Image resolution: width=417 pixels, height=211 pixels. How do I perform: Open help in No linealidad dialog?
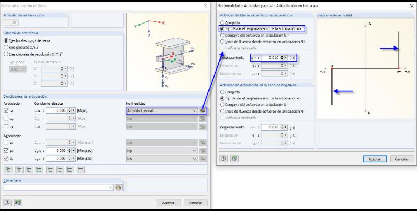[x=223, y=159]
